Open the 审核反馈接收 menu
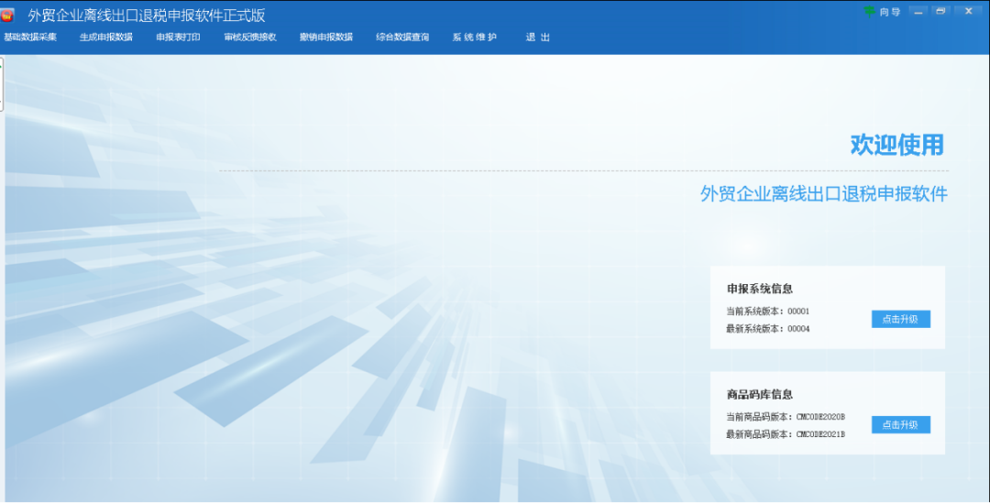This screenshot has width=990, height=503. 250,38
